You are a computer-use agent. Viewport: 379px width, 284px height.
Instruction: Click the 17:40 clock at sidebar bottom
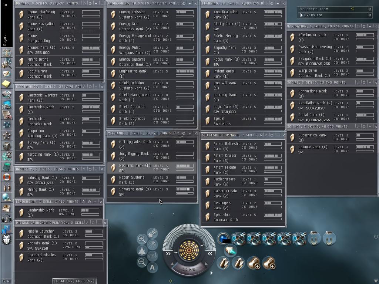tap(6, 281)
